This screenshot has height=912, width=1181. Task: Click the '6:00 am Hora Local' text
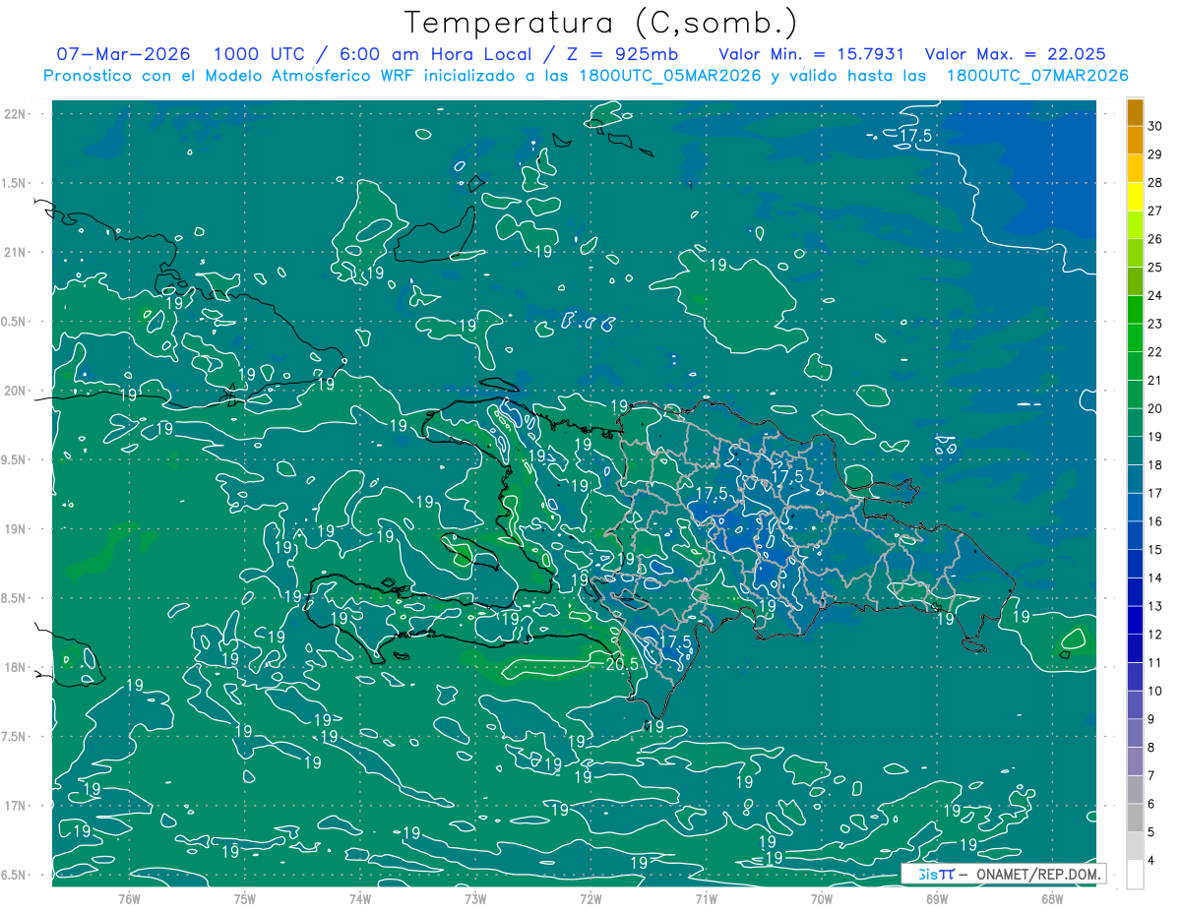click(433, 55)
